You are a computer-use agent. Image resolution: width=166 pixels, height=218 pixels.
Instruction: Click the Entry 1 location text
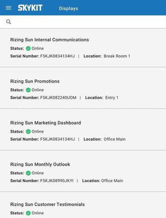coord(112,98)
